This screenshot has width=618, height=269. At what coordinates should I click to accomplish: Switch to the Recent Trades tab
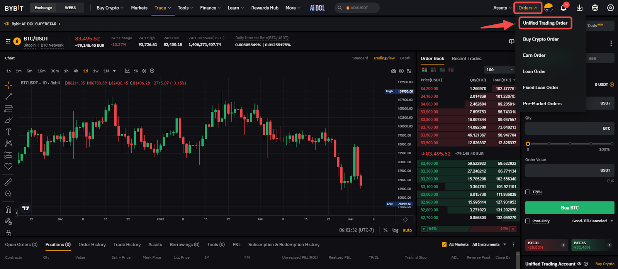click(467, 59)
